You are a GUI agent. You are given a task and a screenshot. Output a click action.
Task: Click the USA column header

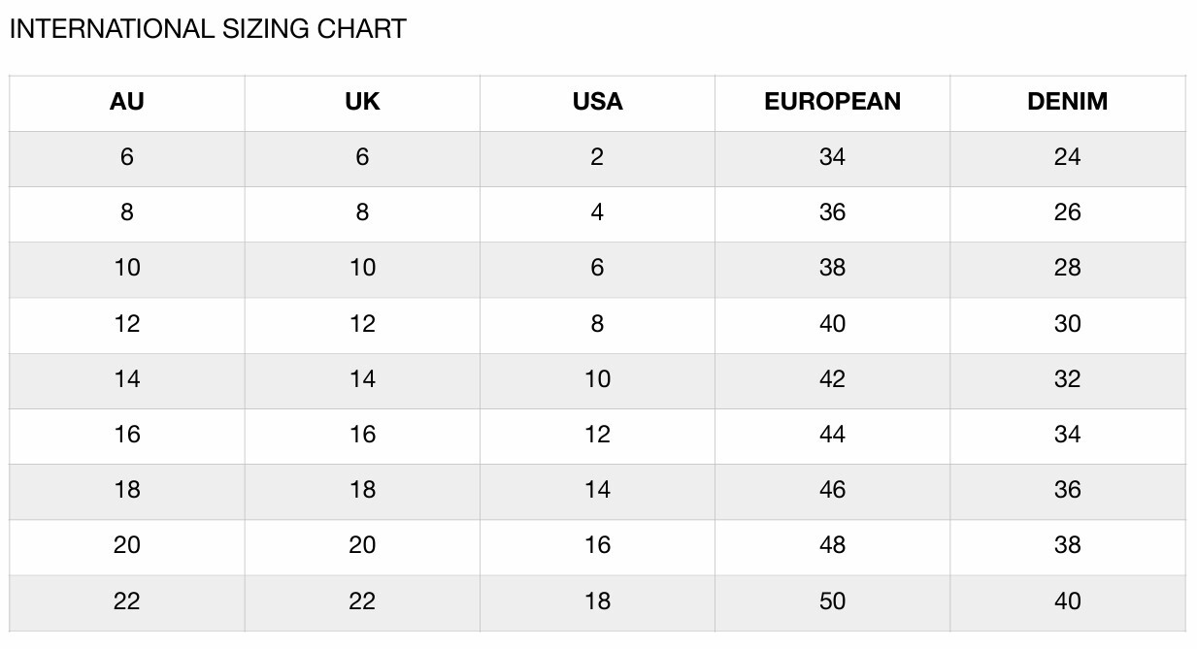point(597,102)
